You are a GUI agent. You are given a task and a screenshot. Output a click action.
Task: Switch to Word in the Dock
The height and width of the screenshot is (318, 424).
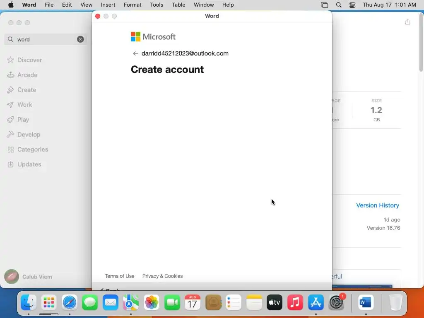tap(366, 302)
